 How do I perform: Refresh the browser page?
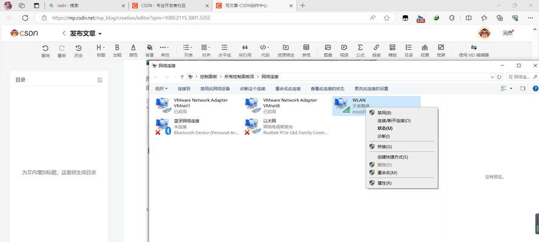[x=25, y=18]
